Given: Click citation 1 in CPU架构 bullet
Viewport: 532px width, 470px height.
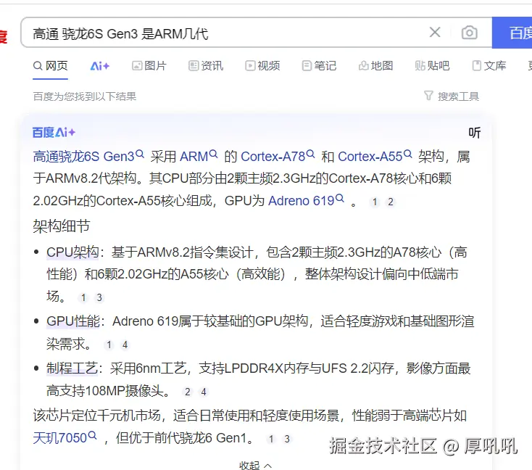Looking at the screenshot, I should pos(83,298).
